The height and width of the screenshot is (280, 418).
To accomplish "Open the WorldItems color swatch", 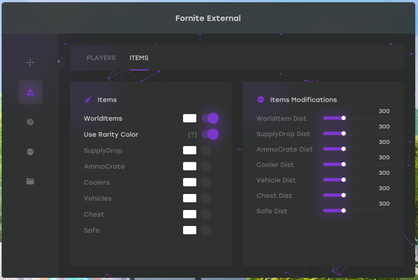I will [190, 119].
